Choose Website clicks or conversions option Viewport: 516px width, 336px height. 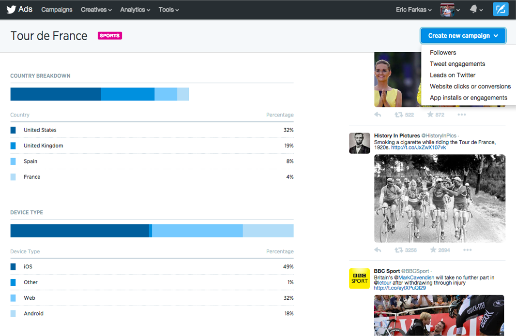(x=470, y=87)
